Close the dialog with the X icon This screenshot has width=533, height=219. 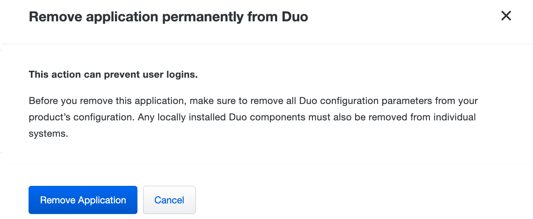pos(506,16)
